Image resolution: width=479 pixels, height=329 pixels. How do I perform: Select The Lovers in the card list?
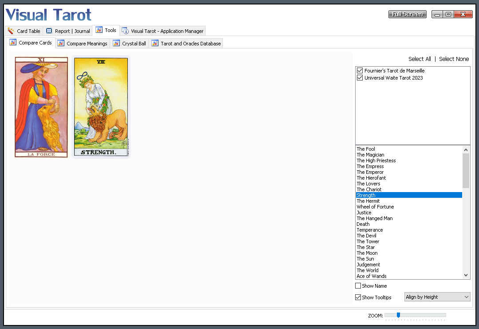coord(409,184)
